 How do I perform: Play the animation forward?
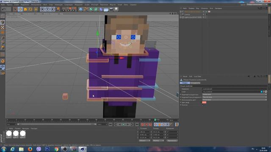[124, 125]
